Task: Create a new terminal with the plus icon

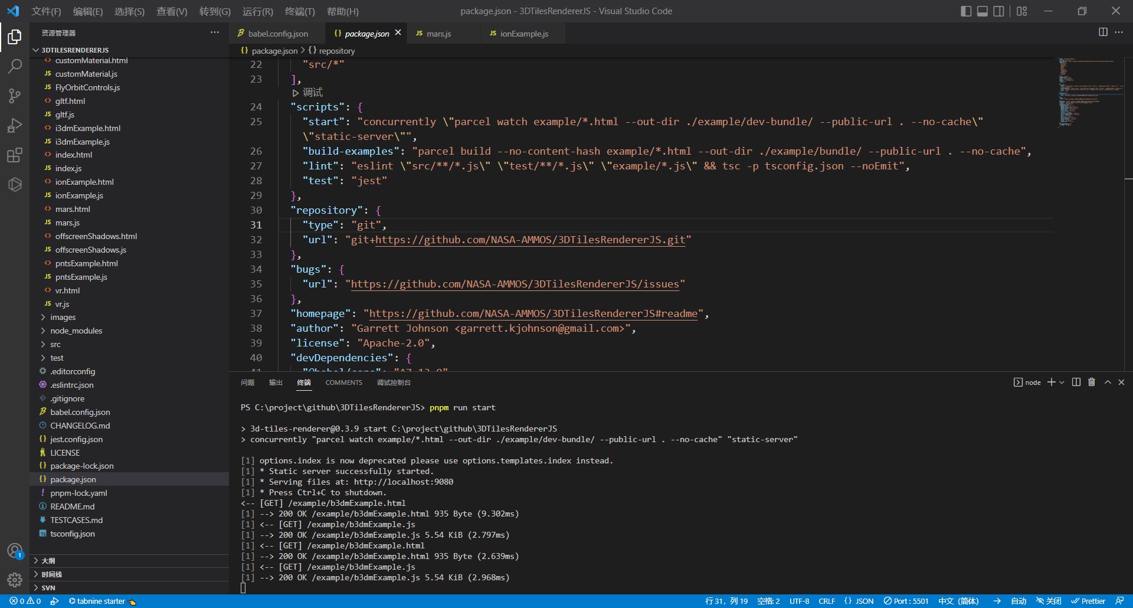Action: coord(1052,382)
